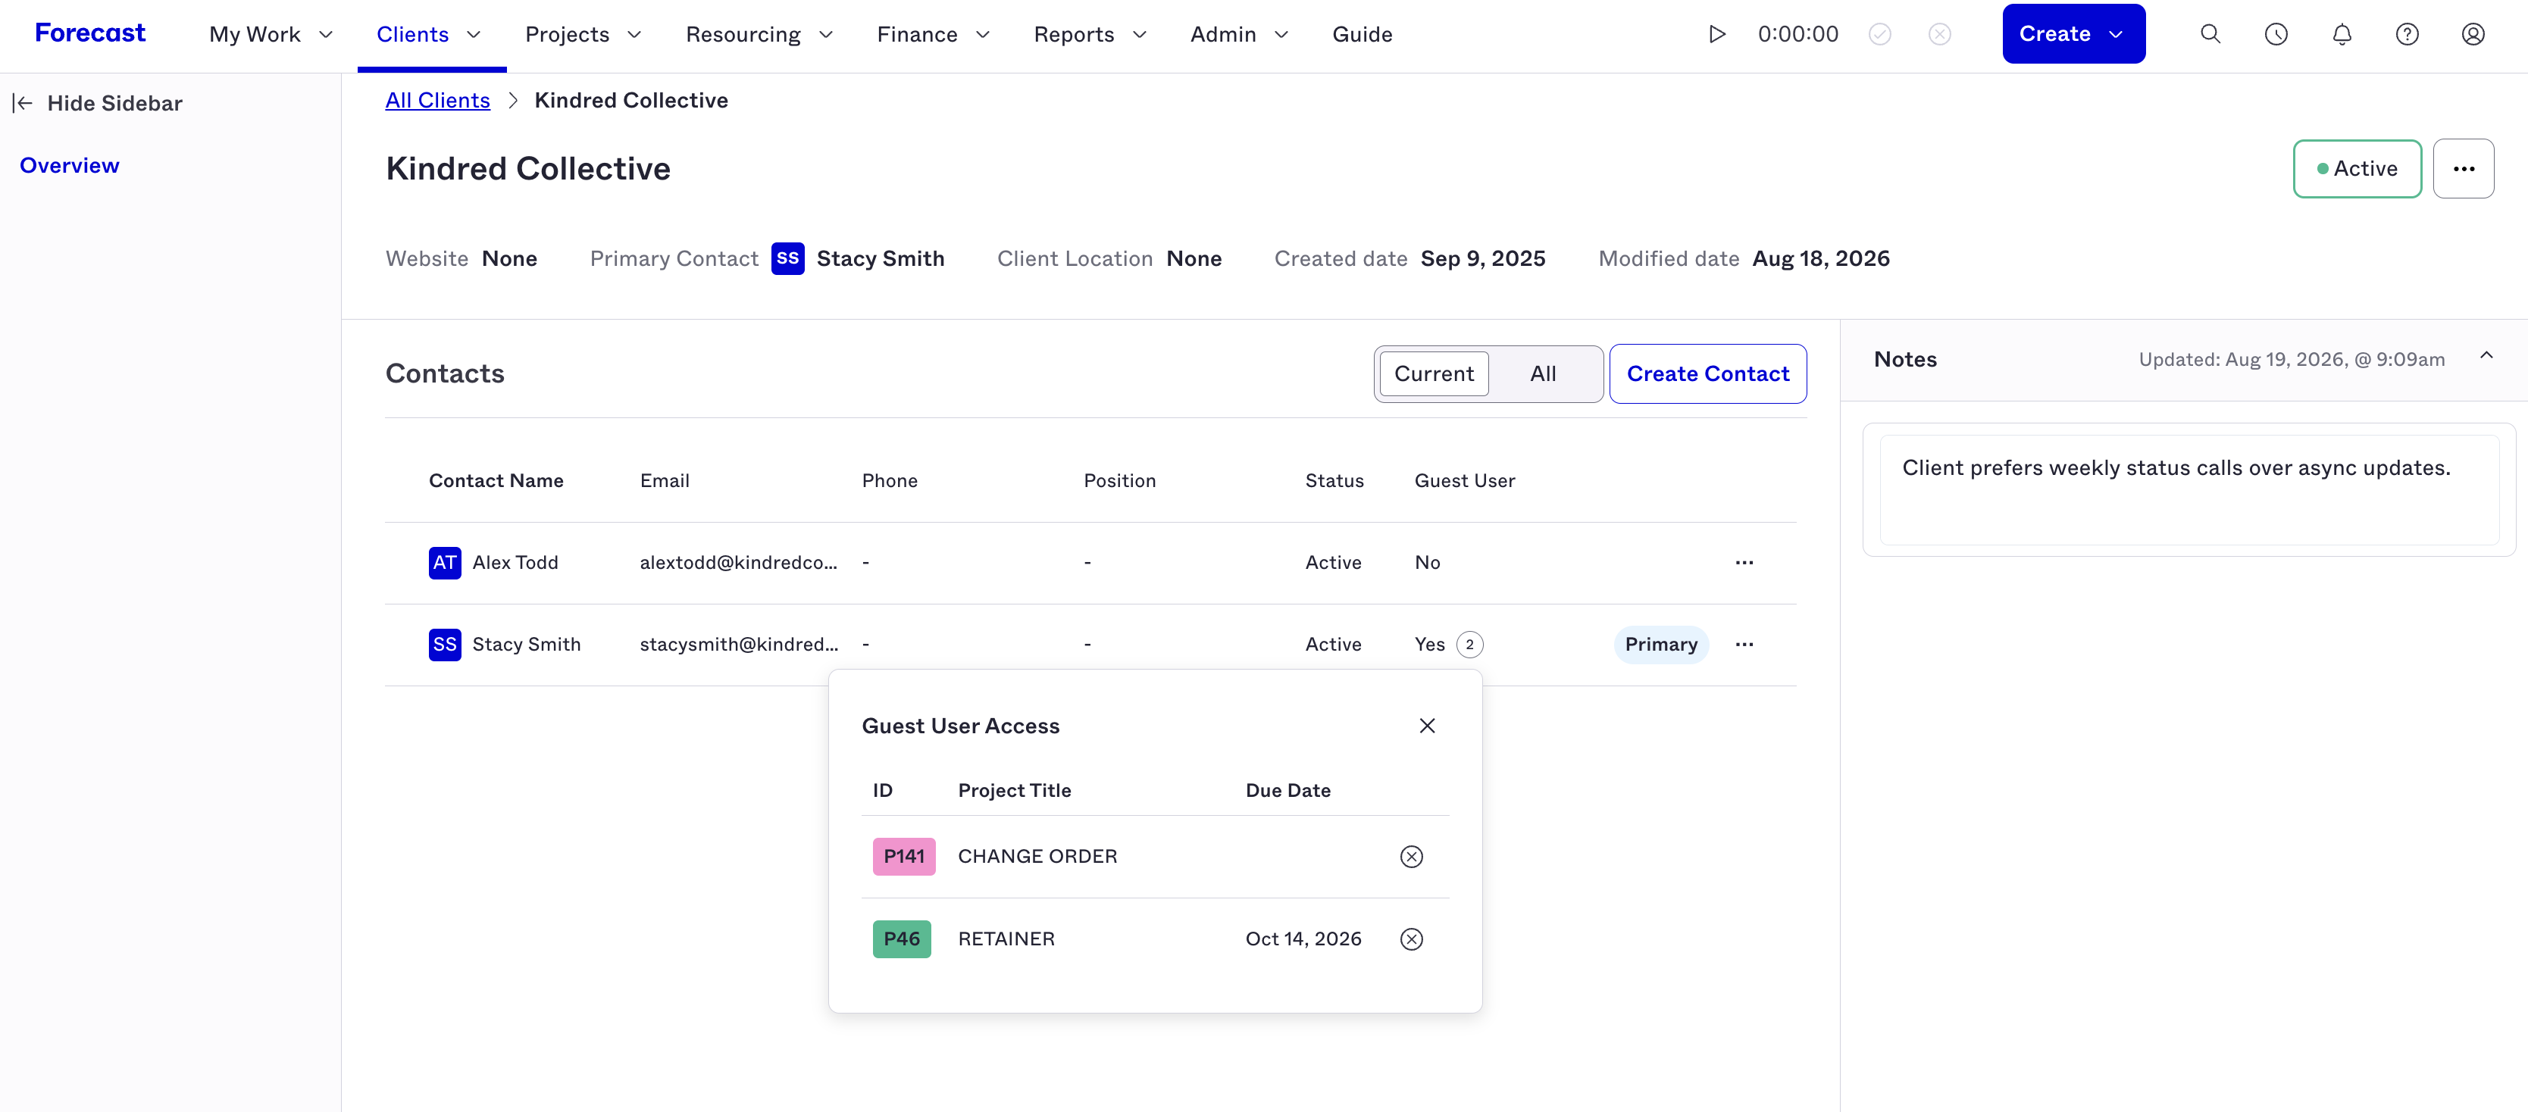Remove guest access to CHANGE ORDER project
The height and width of the screenshot is (1112, 2528).
1411,857
